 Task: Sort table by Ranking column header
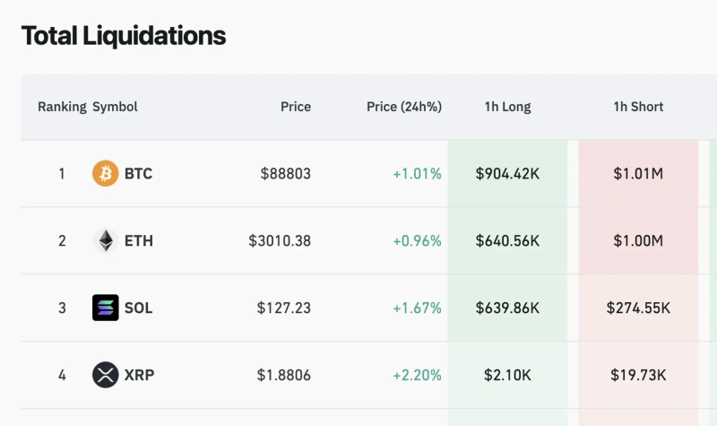point(62,107)
